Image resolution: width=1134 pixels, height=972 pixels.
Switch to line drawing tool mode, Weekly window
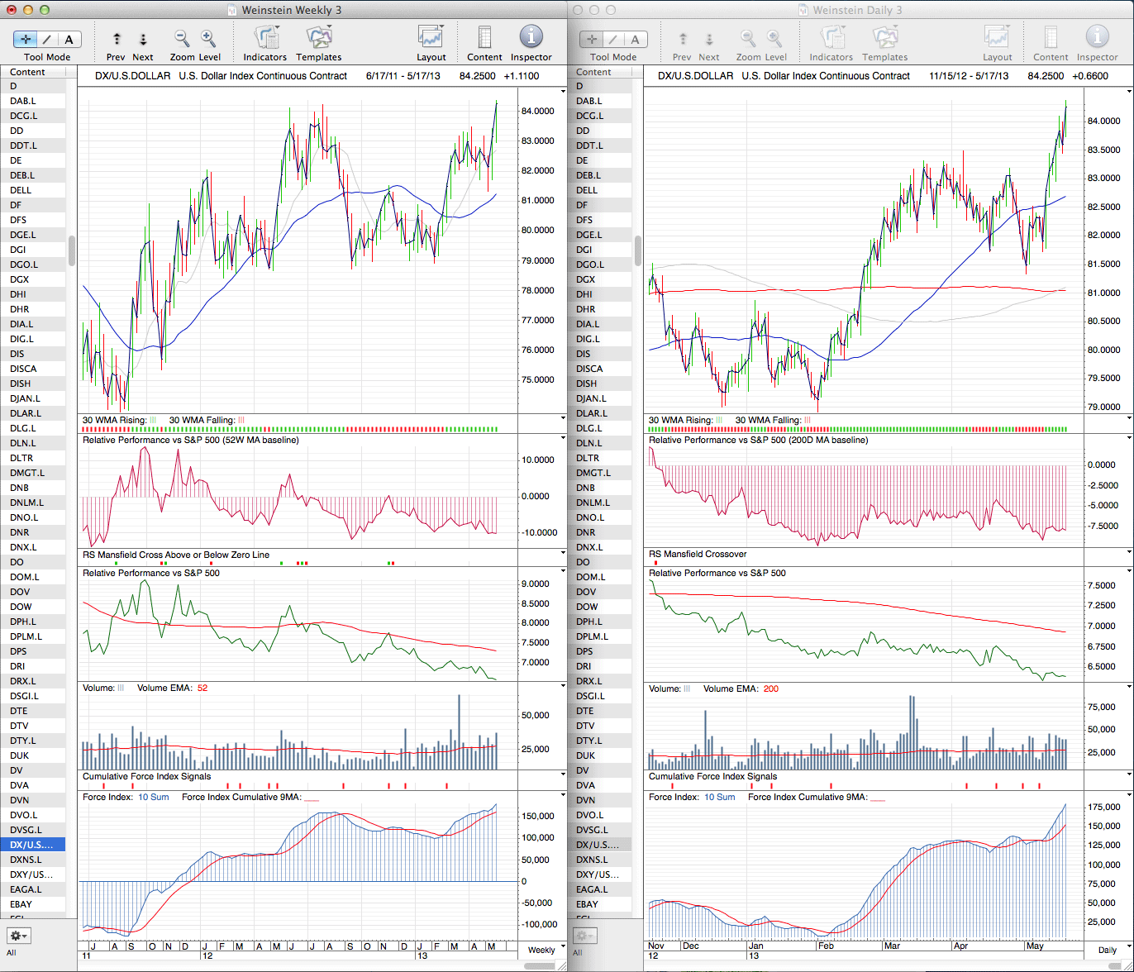47,40
